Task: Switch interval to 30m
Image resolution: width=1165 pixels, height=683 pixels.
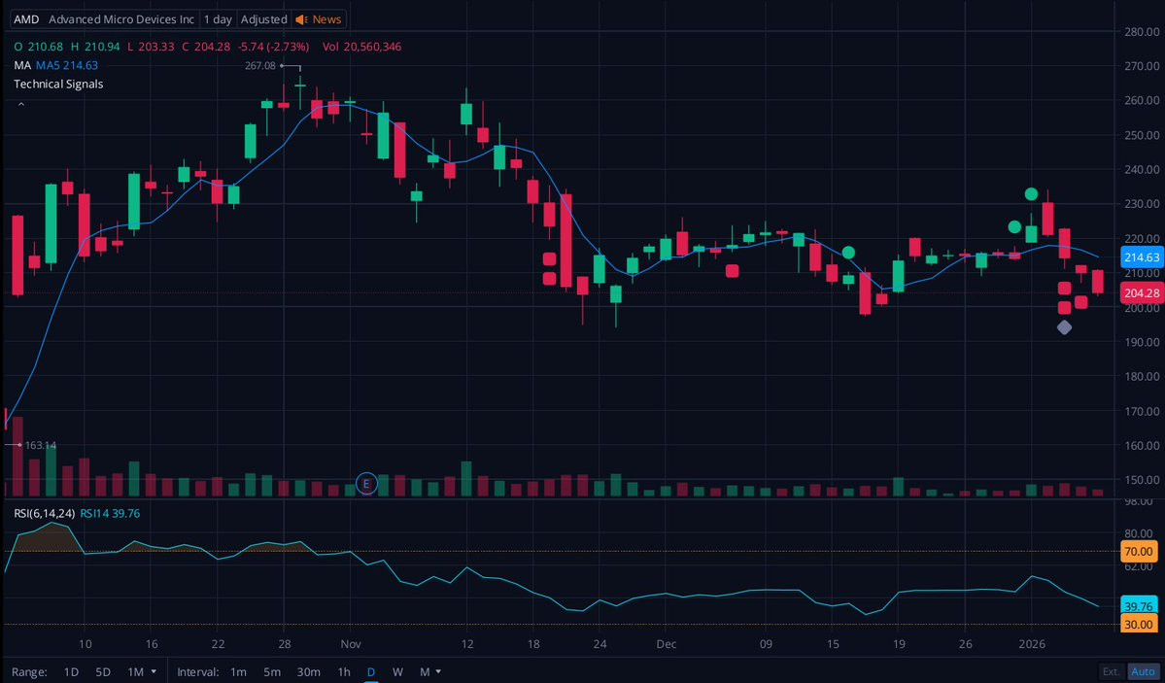Action: coord(308,672)
